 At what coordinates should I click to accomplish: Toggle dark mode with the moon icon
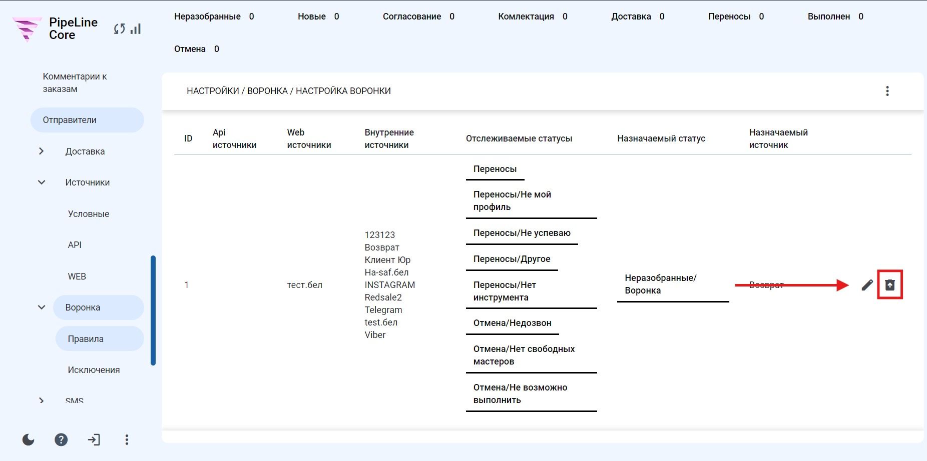pyautogui.click(x=29, y=439)
